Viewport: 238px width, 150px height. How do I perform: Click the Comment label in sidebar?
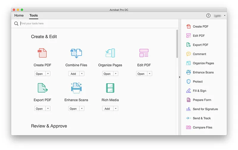(199, 54)
